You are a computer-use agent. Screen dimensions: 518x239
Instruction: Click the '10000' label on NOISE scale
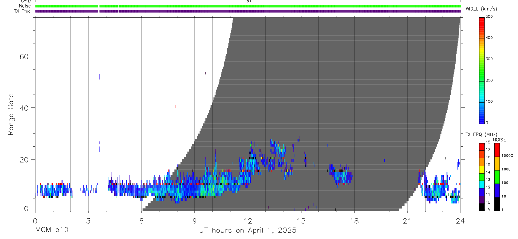point(507,156)
